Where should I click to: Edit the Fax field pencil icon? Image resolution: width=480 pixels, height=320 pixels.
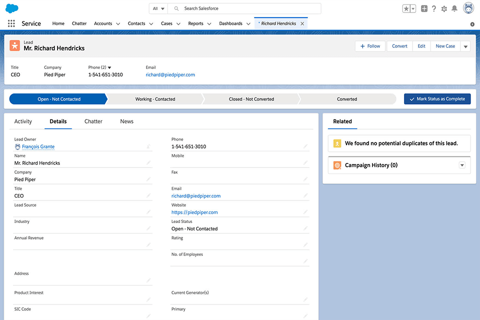[305, 179]
